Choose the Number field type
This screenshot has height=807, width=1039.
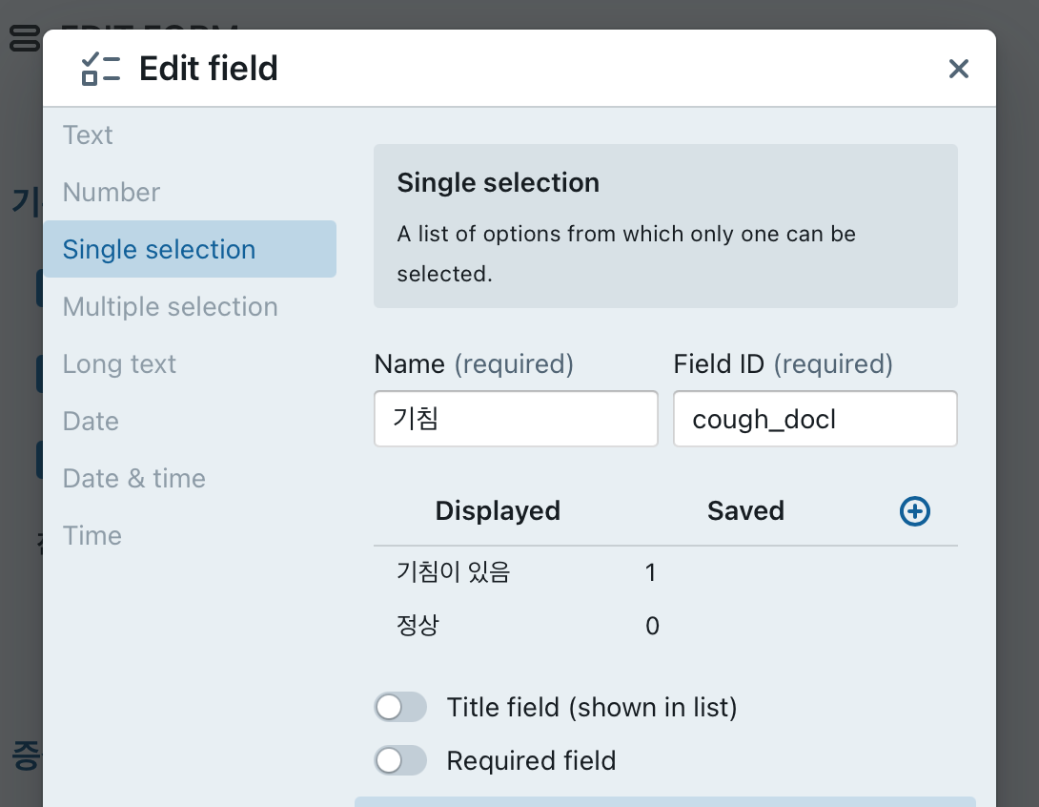click(112, 193)
